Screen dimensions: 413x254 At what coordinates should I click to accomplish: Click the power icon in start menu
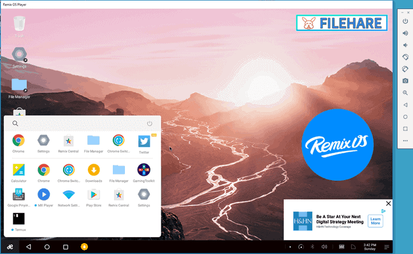pos(150,124)
